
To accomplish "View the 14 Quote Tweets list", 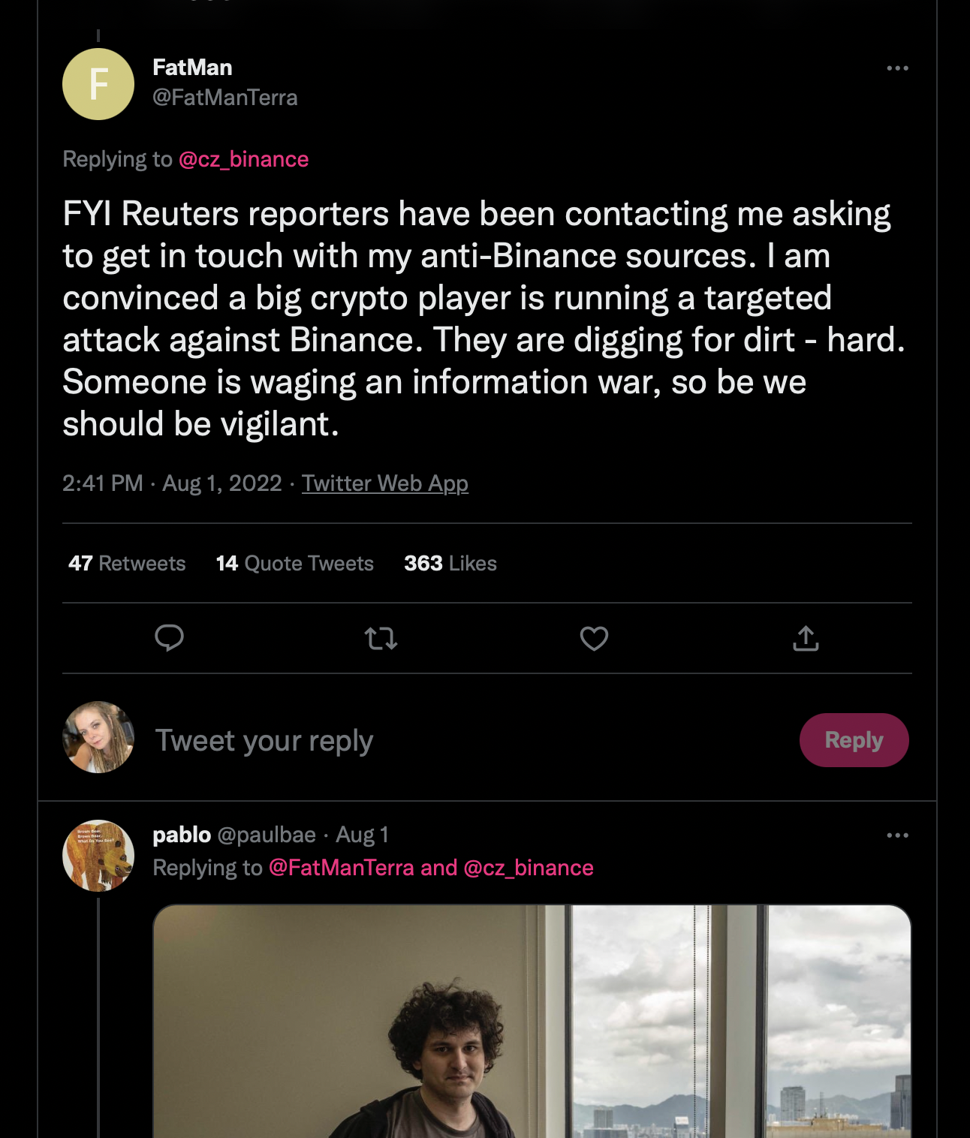I will [295, 564].
